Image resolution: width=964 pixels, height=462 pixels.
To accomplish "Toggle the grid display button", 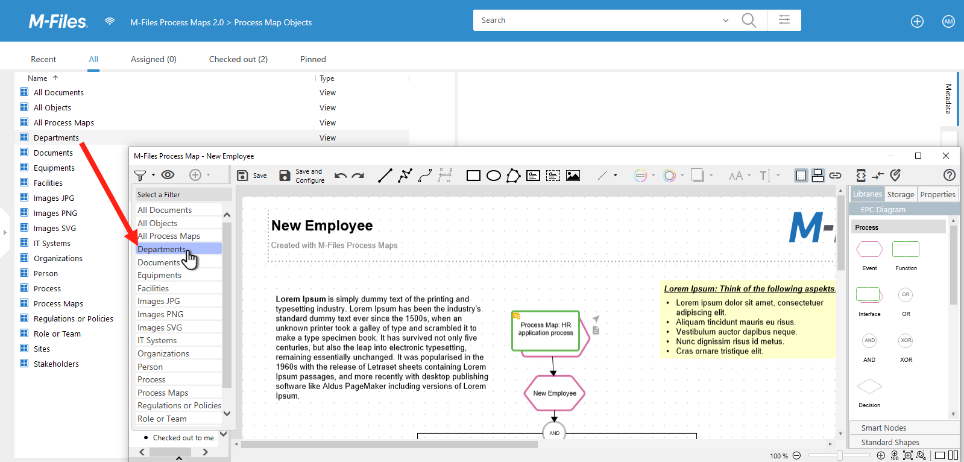I will tap(801, 176).
